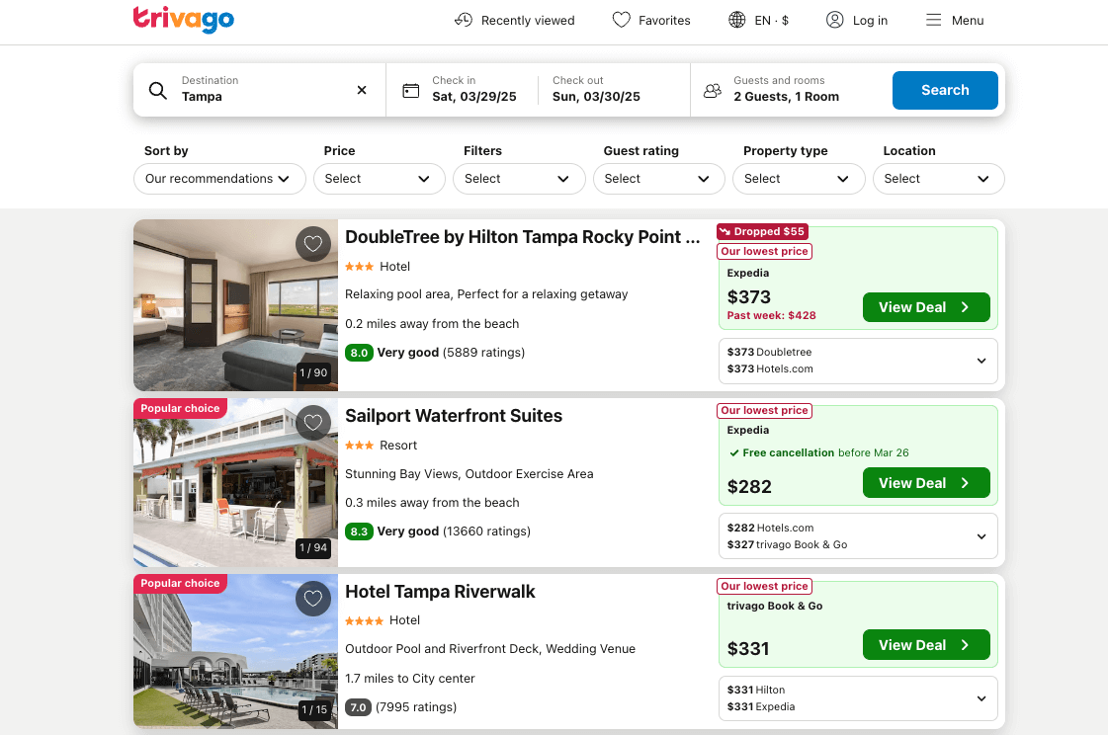Expand the DoubleTree price comparison list
Image resolution: width=1108 pixels, height=735 pixels.
tap(981, 361)
